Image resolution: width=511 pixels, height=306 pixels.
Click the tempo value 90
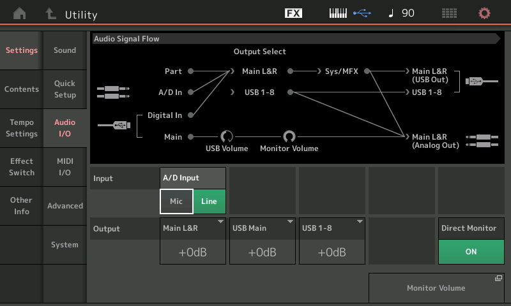coord(408,13)
